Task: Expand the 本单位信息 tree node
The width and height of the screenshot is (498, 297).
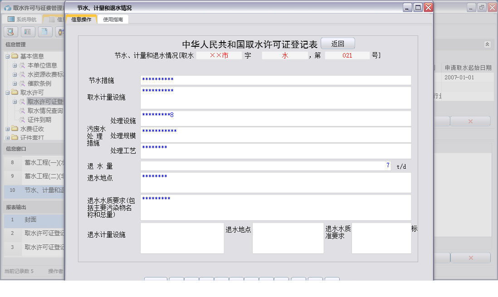Action: pos(15,65)
